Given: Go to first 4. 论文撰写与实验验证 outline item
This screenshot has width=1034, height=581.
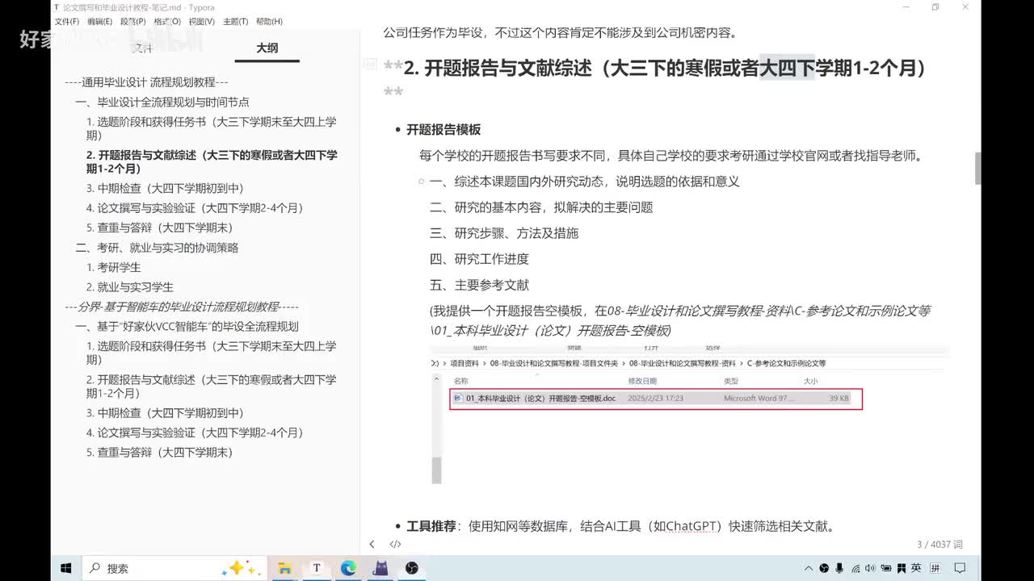Looking at the screenshot, I should [195, 208].
